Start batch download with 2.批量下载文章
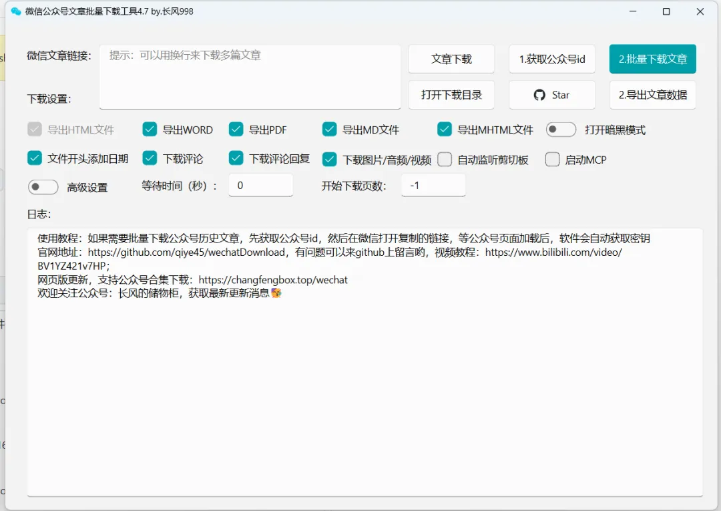This screenshot has height=511, width=721. click(652, 59)
